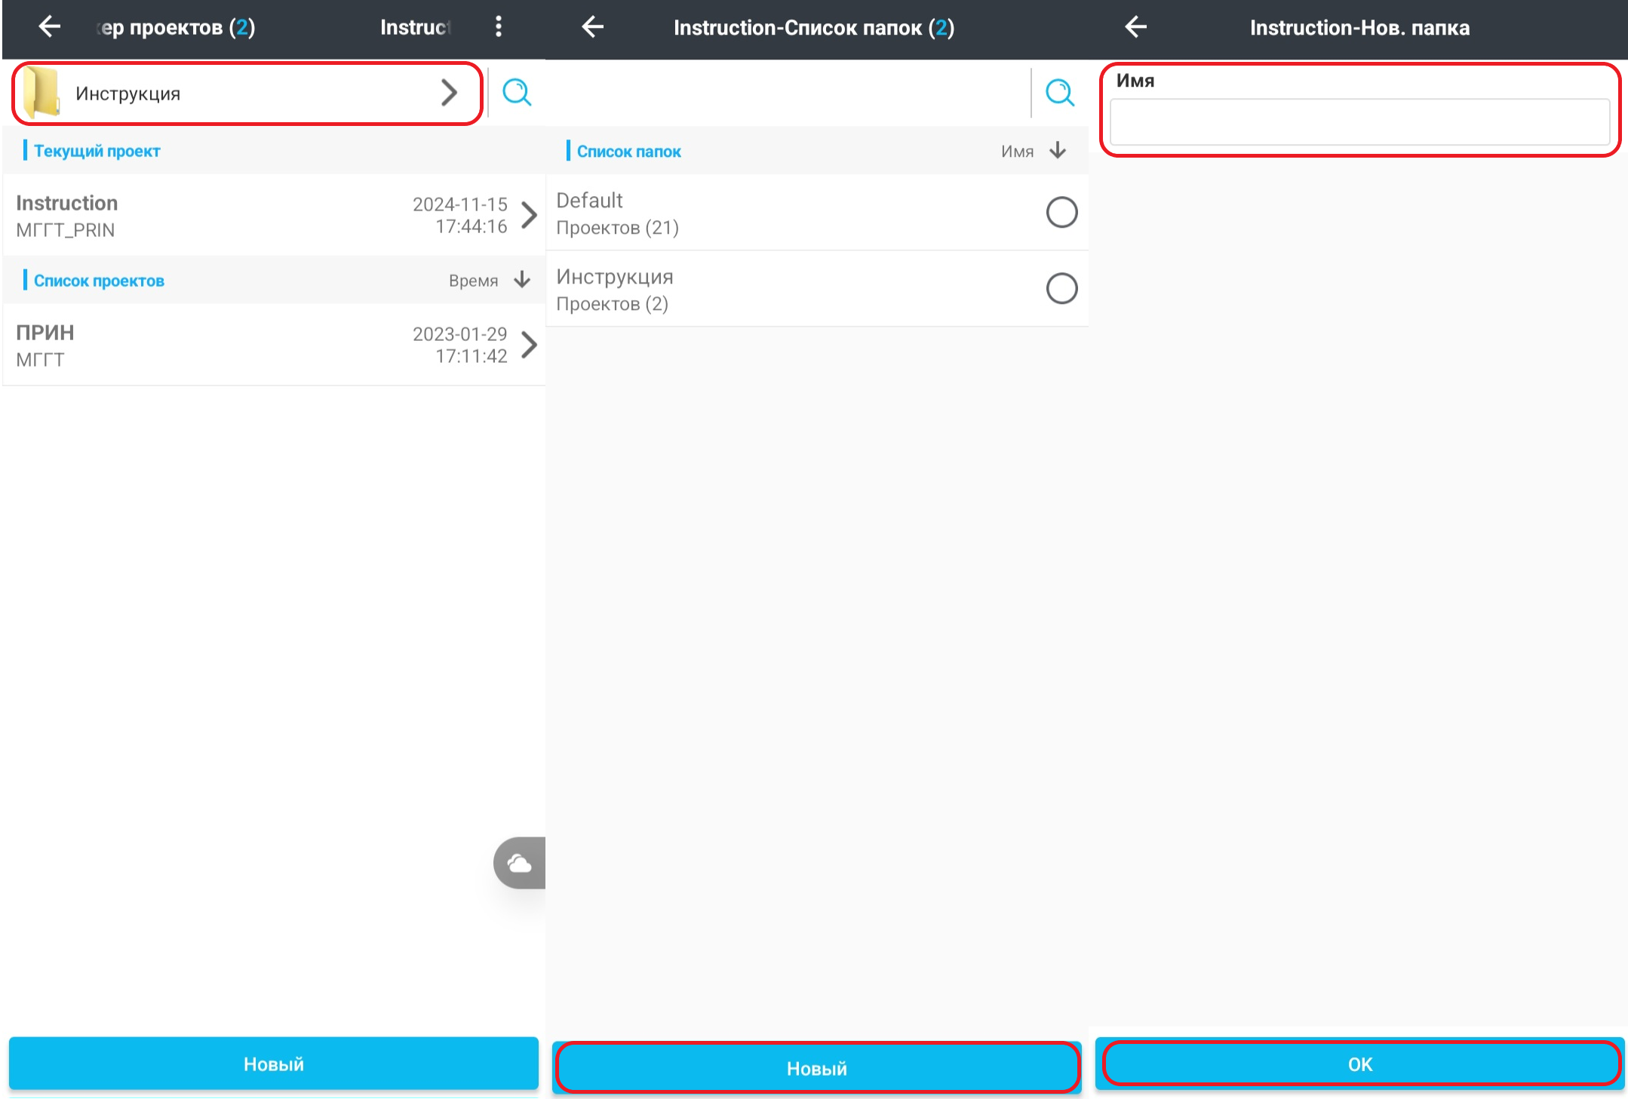Open the three-dot overflow menu
Viewport: 1628px width, 1099px height.
[498, 27]
